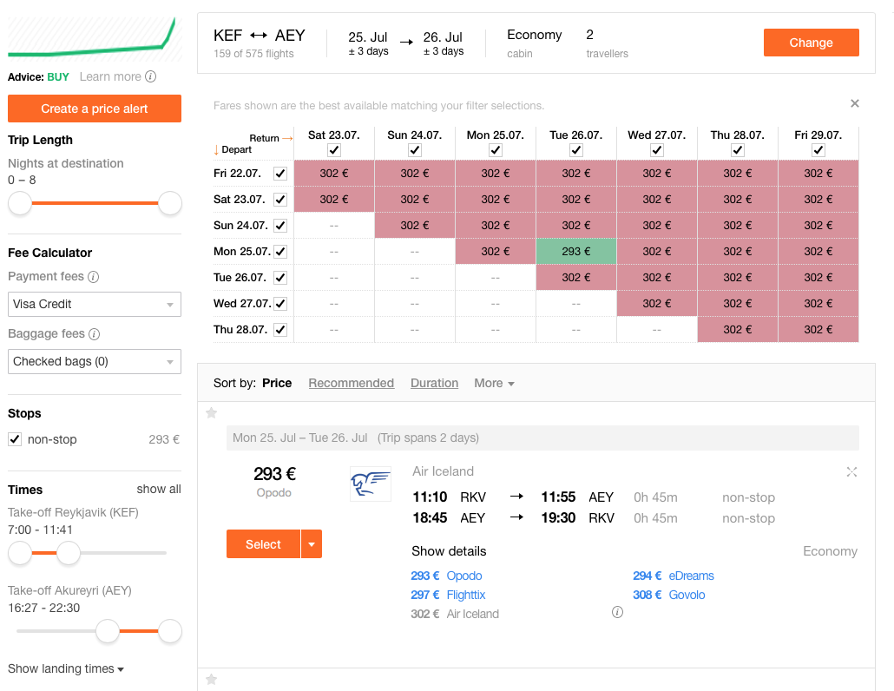
Task: Click the Baggage fees info icon
Action: pos(95,334)
